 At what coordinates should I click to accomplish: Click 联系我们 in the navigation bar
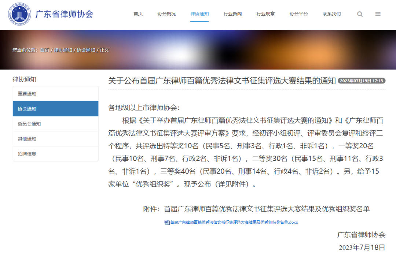tap(331, 14)
